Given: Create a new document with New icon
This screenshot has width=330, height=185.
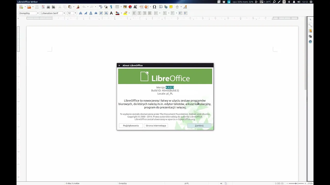Looking at the screenshot, I should 21,7.
